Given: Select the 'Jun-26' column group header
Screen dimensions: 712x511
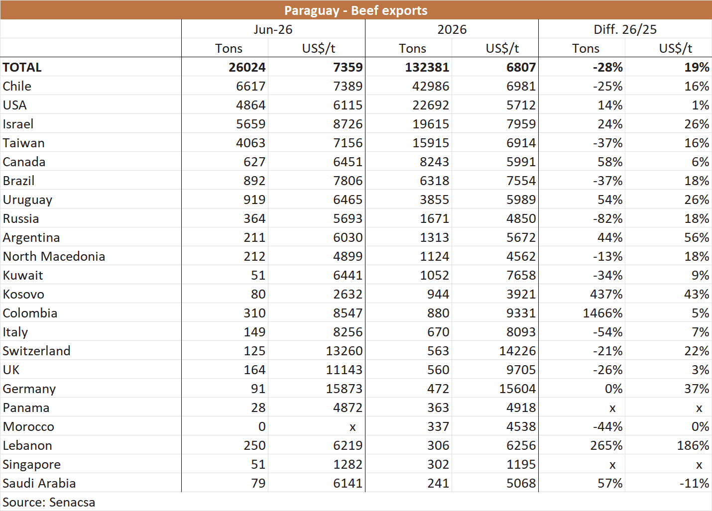Looking at the screenshot, I should tap(273, 29).
